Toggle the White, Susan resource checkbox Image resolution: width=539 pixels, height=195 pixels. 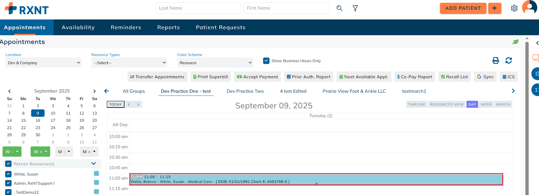[8, 174]
